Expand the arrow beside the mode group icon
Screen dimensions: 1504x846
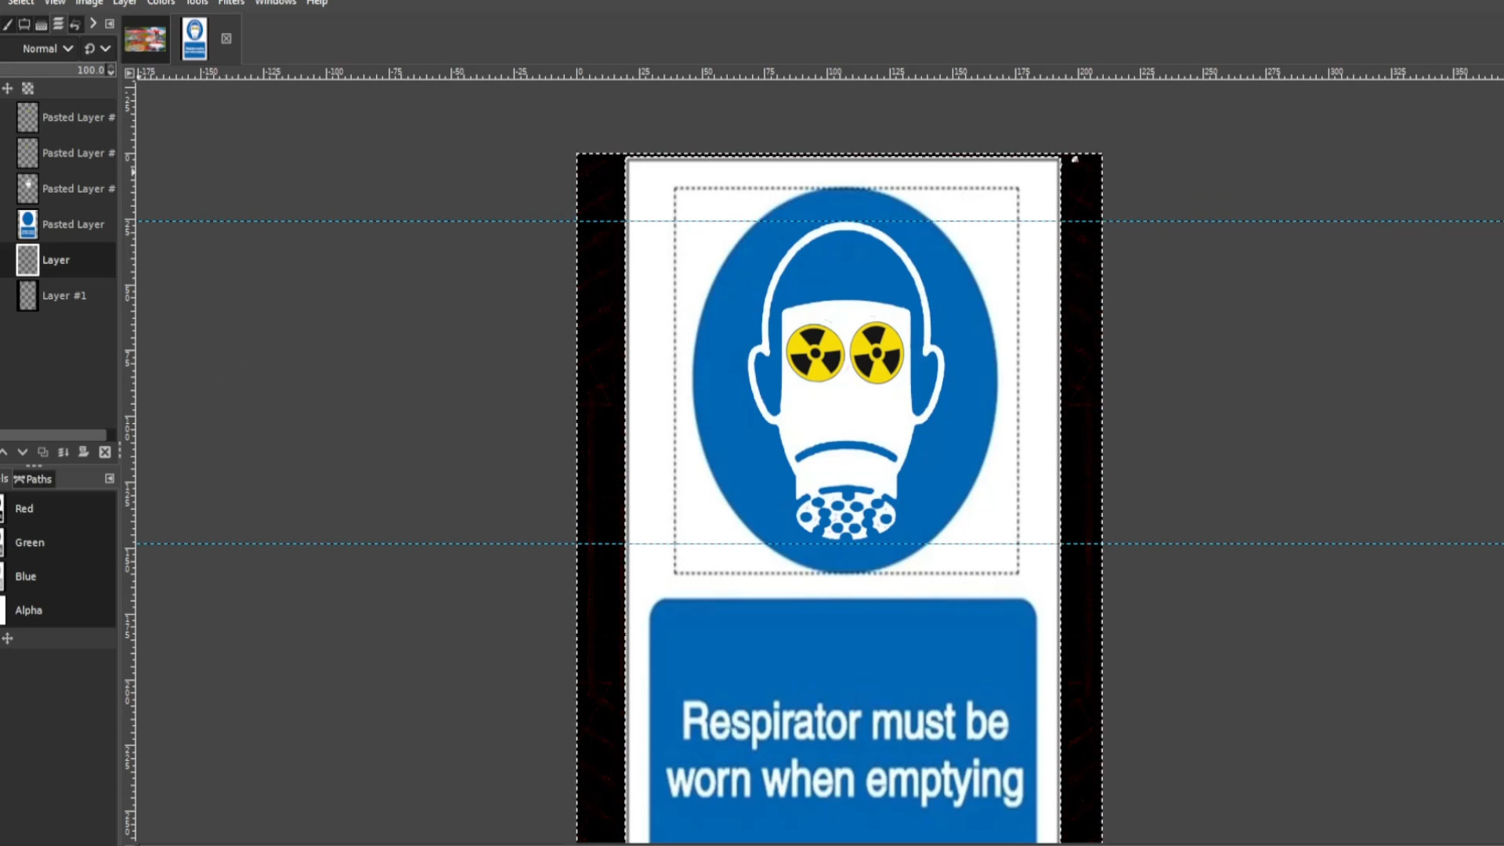click(106, 49)
